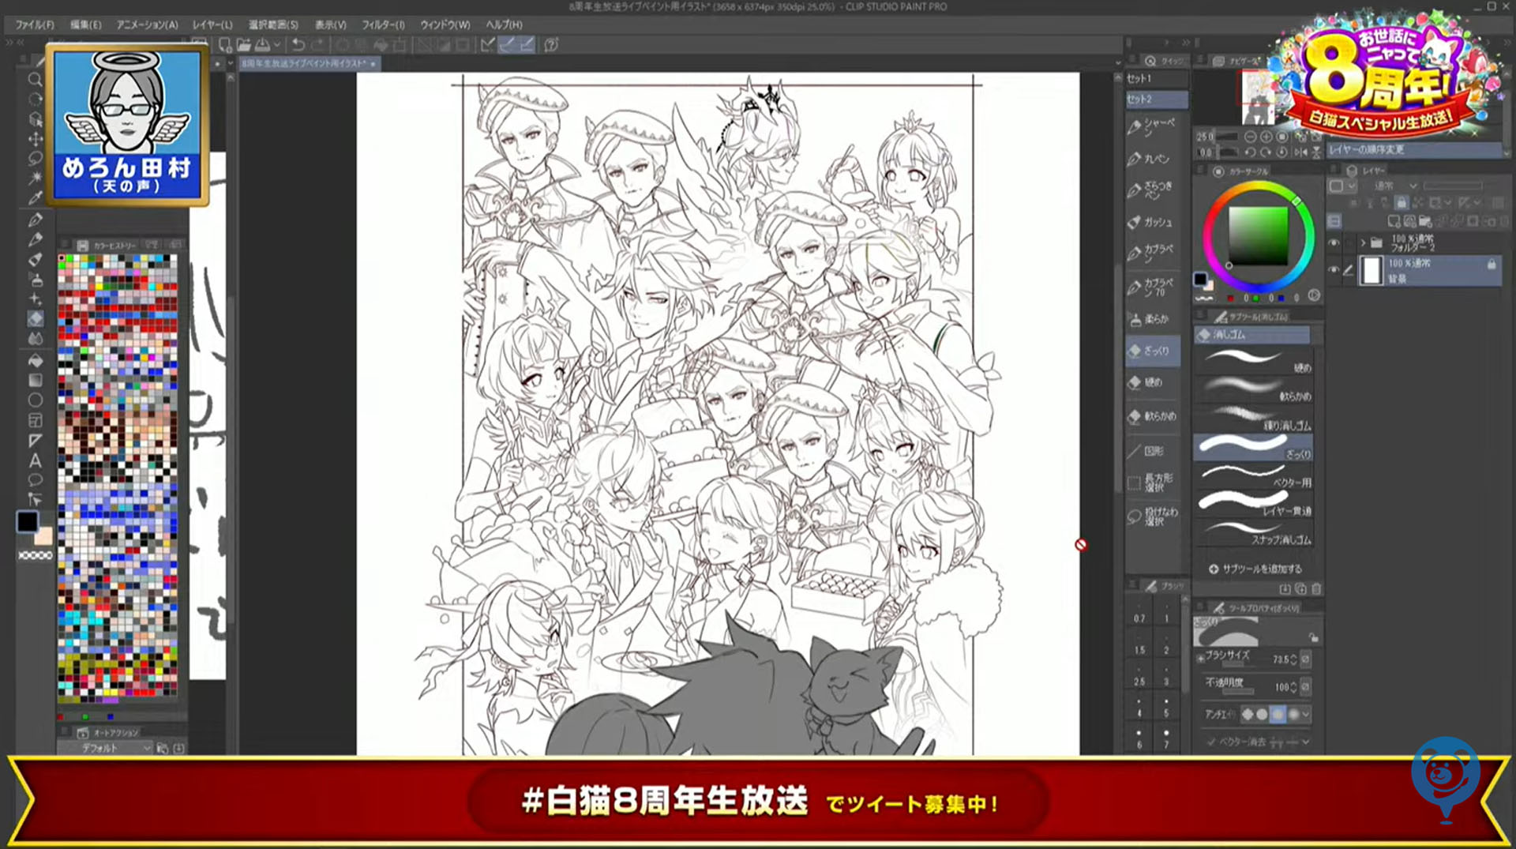Screen dimensions: 1516x849
Task: Toggle visibility of the 背景 layer
Action: point(1334,270)
